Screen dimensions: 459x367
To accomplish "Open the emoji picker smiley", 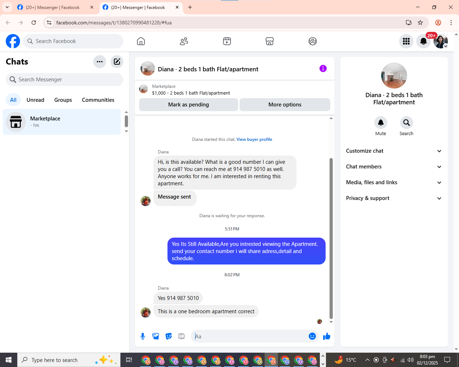I will (312, 336).
